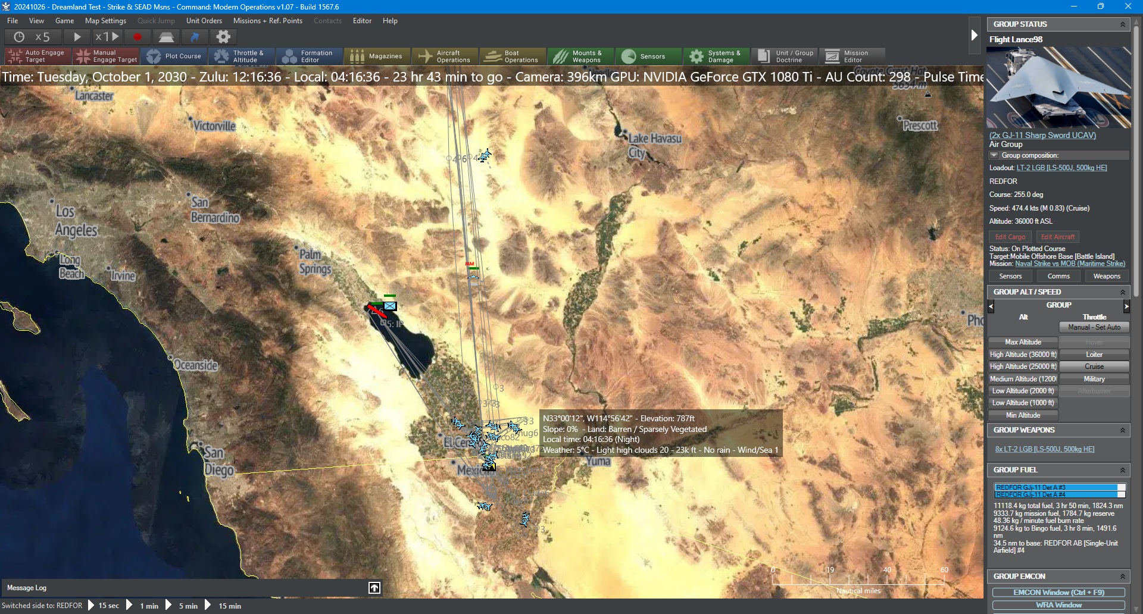Toggle Manual - Set Auto throttle

click(1094, 327)
